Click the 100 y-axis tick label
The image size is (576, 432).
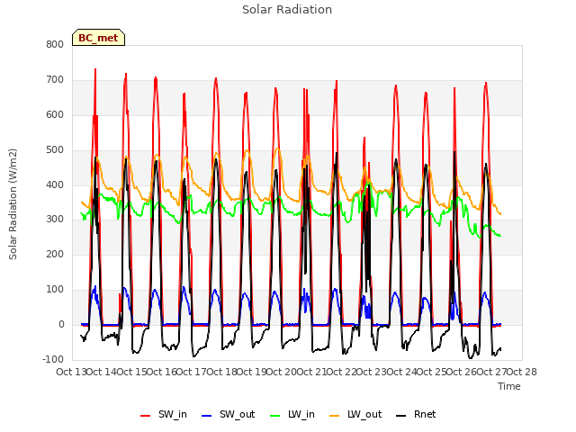click(x=55, y=290)
